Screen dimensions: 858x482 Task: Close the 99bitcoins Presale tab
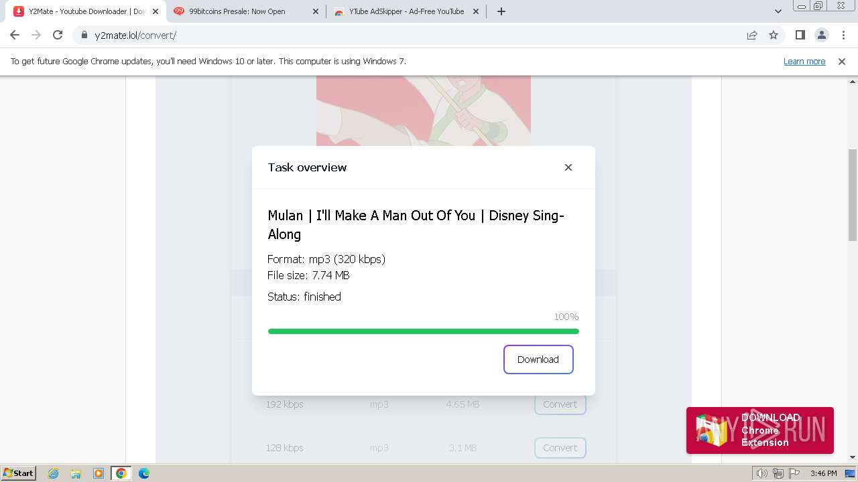pos(316,11)
